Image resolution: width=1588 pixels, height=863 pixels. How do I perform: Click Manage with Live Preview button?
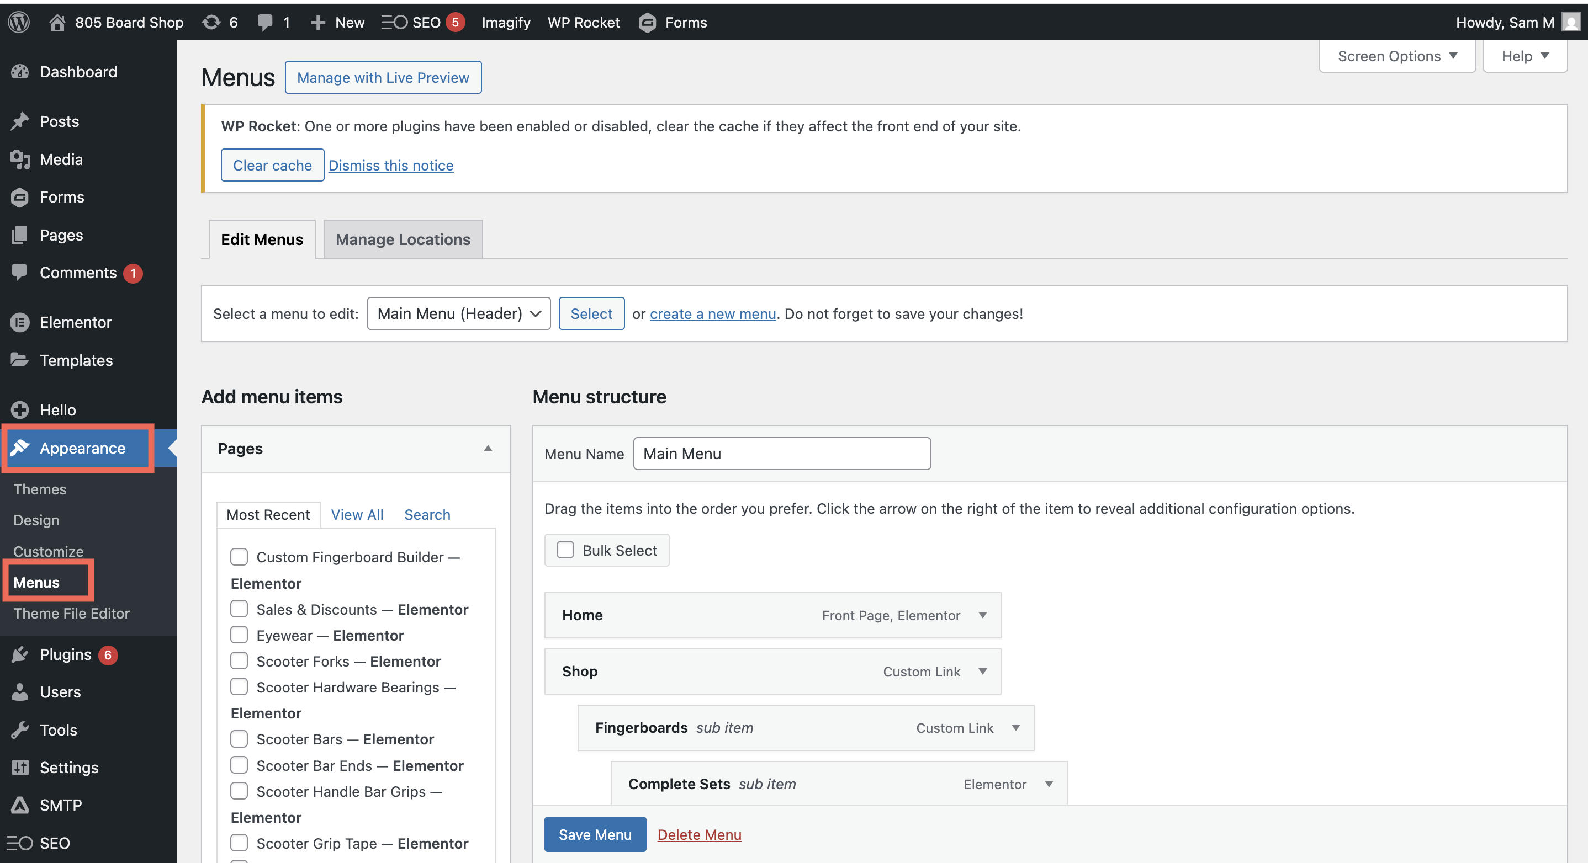383,77
